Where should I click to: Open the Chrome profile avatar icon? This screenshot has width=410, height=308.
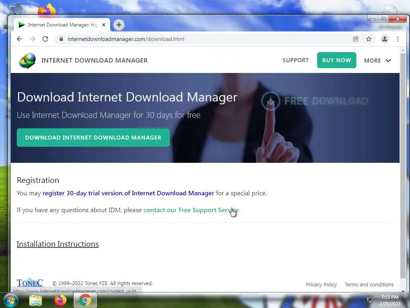tap(385, 39)
